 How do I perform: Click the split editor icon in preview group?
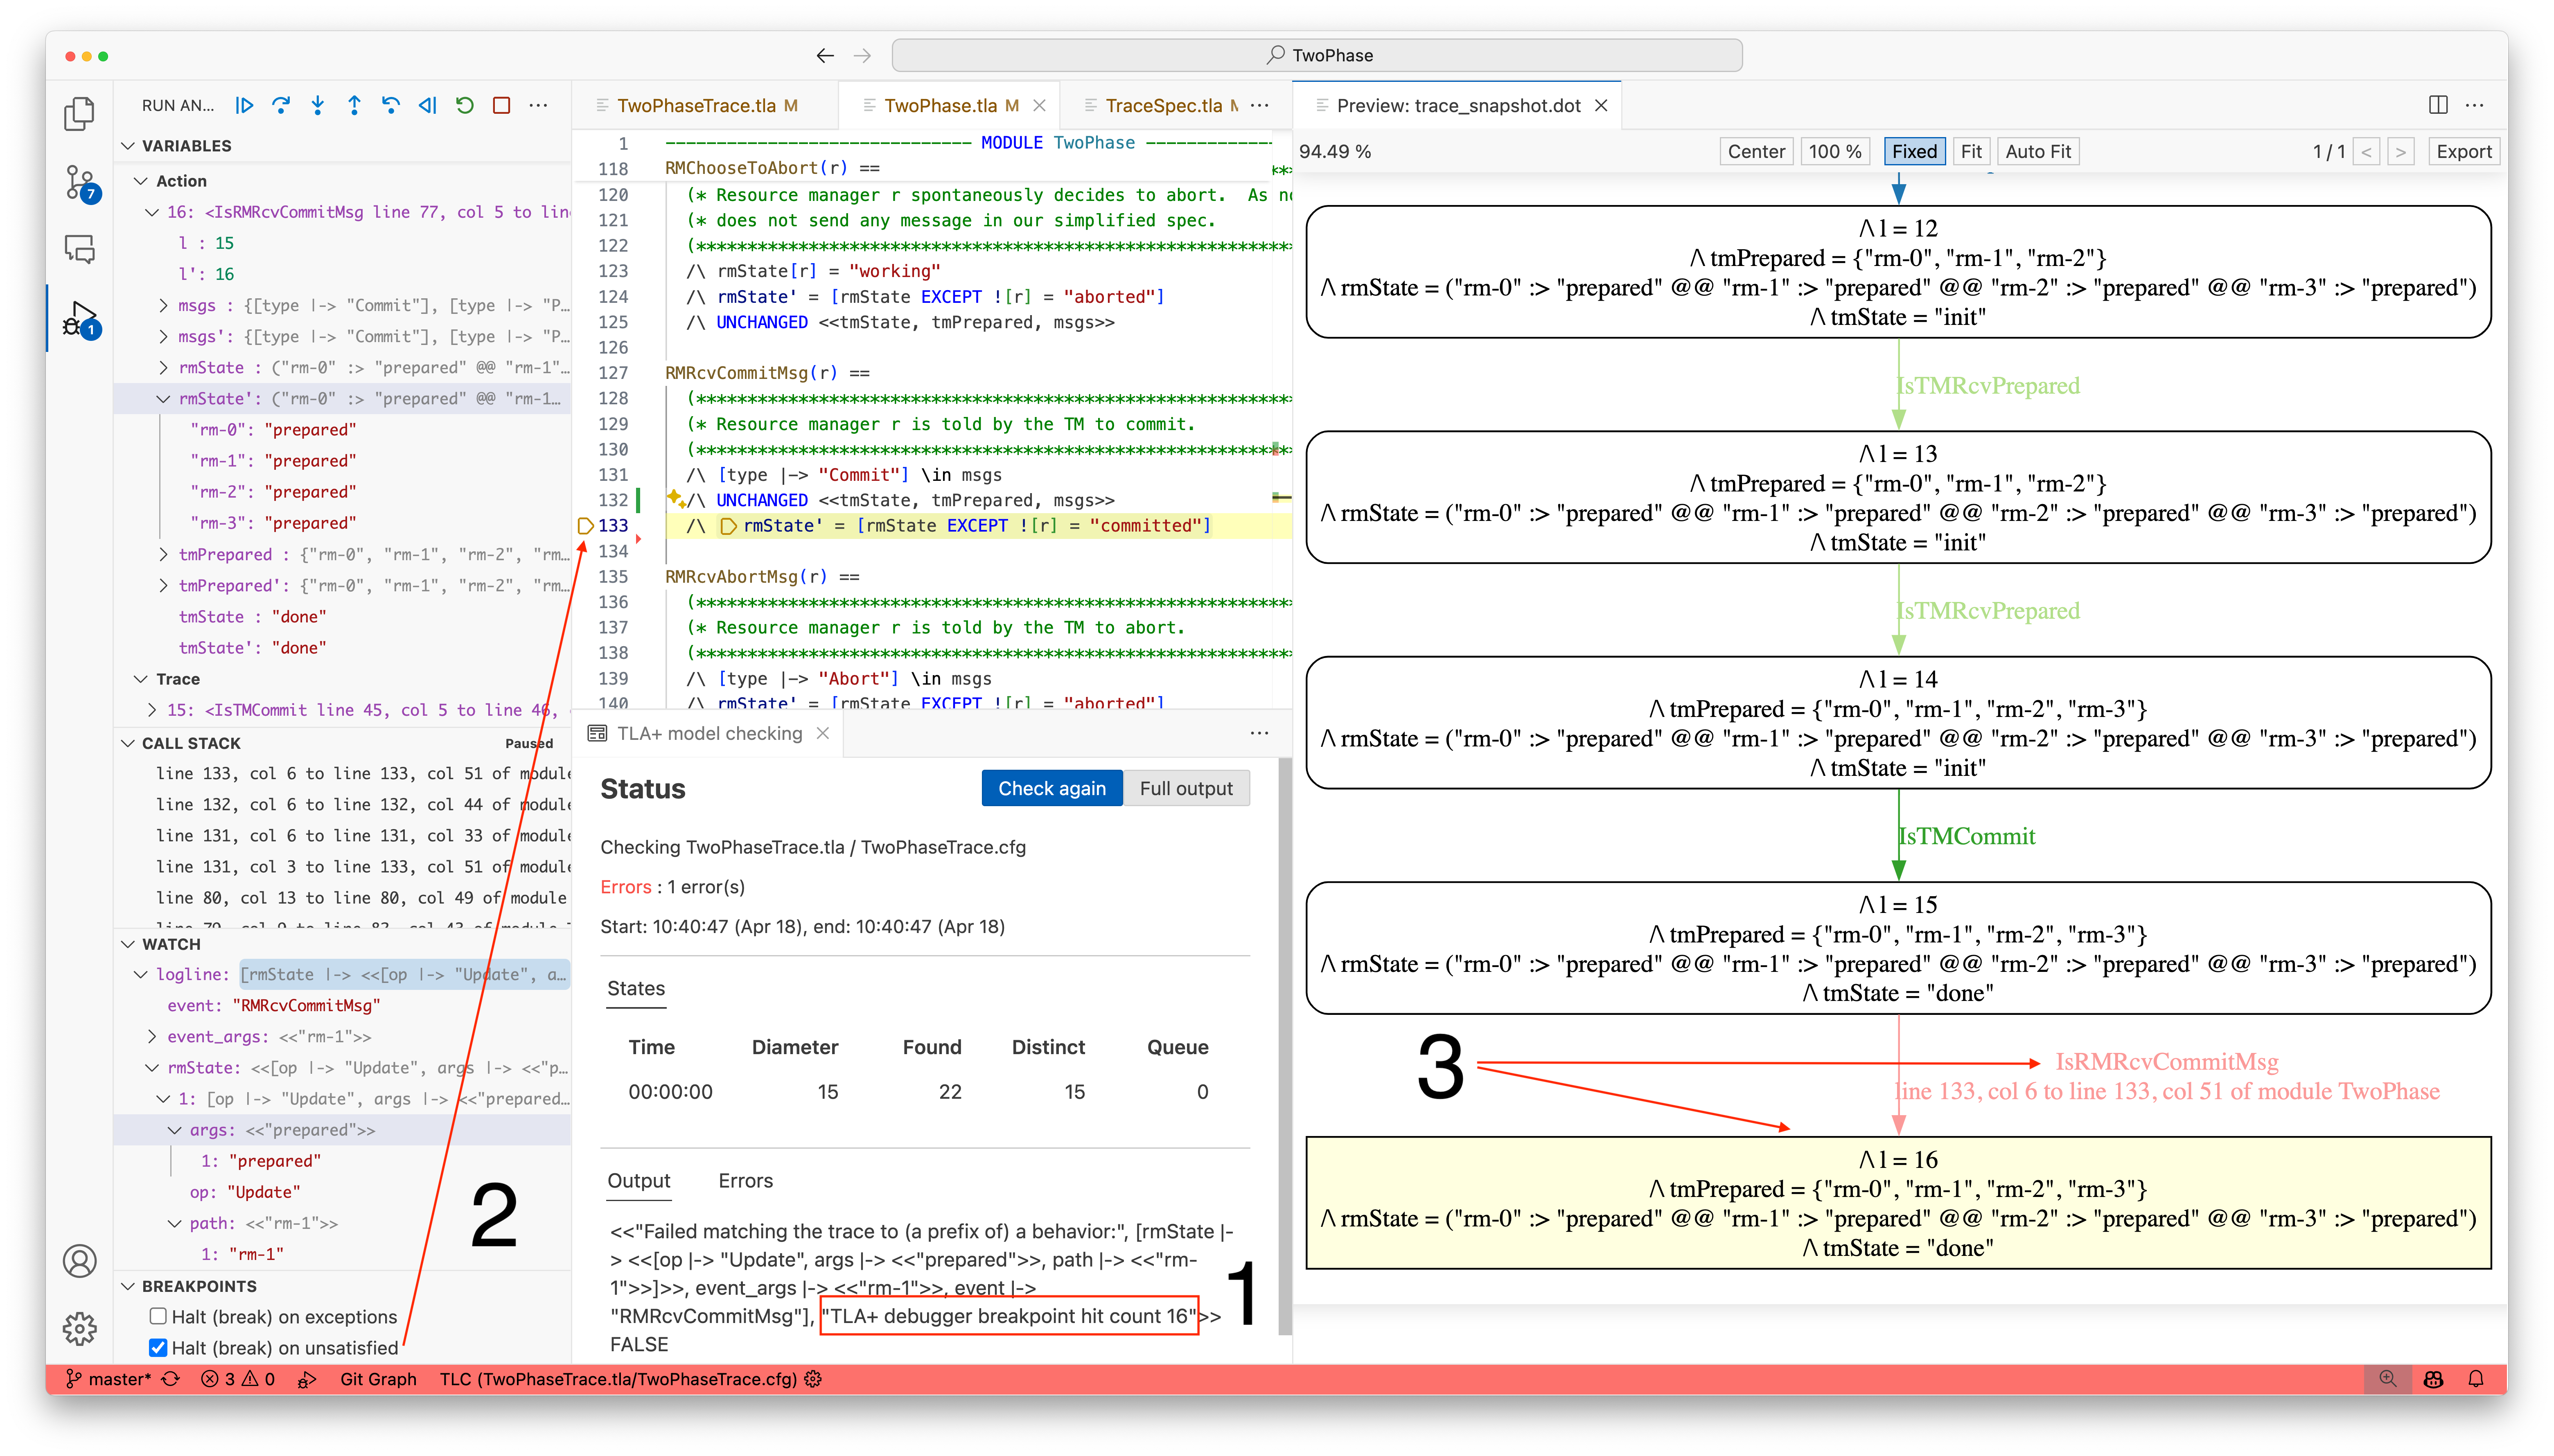point(2438,105)
